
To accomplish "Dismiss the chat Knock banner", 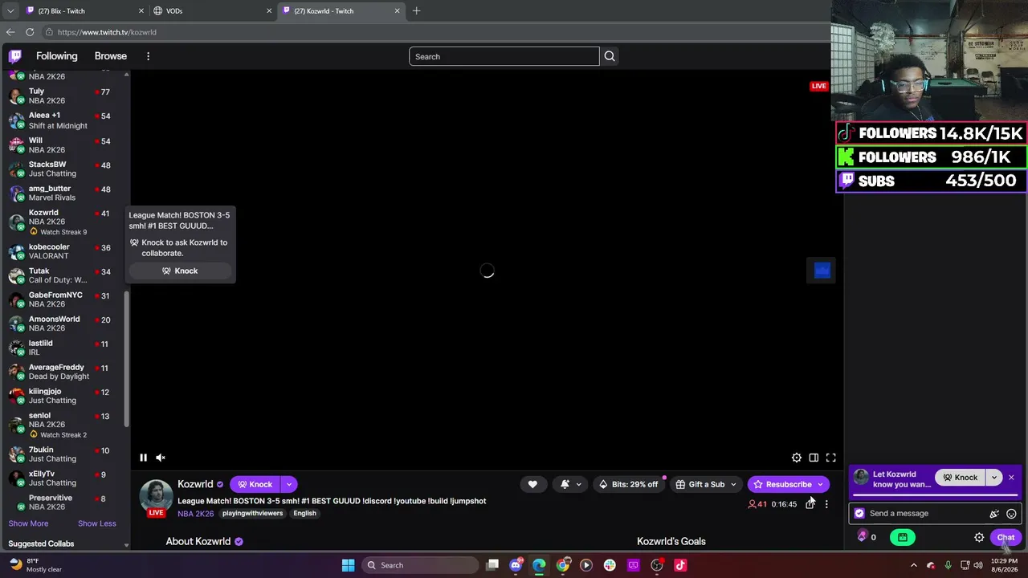I will point(1011,478).
